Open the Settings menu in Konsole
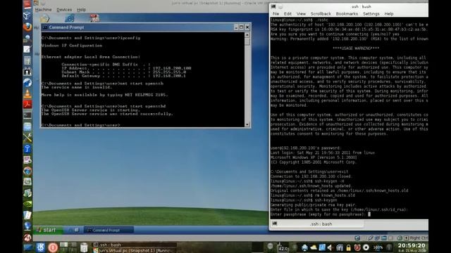 pyautogui.click(x=371, y=14)
